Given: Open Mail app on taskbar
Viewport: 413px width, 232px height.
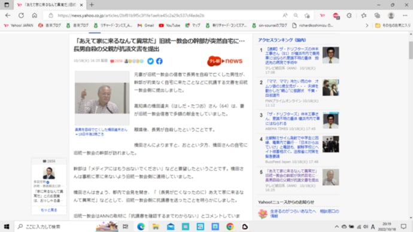Looking at the screenshot, I should (171, 227).
